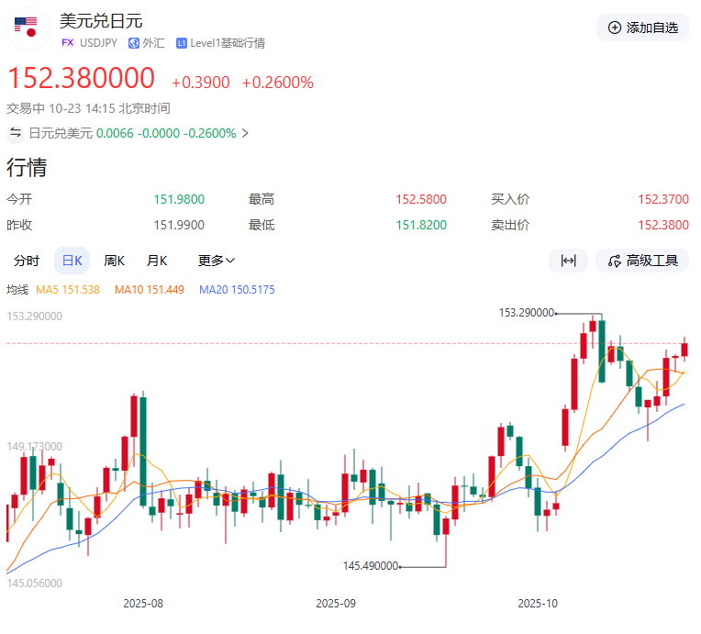Click the 153.290000 high price marker
Viewport: 701px width, 634px height.
point(526,313)
